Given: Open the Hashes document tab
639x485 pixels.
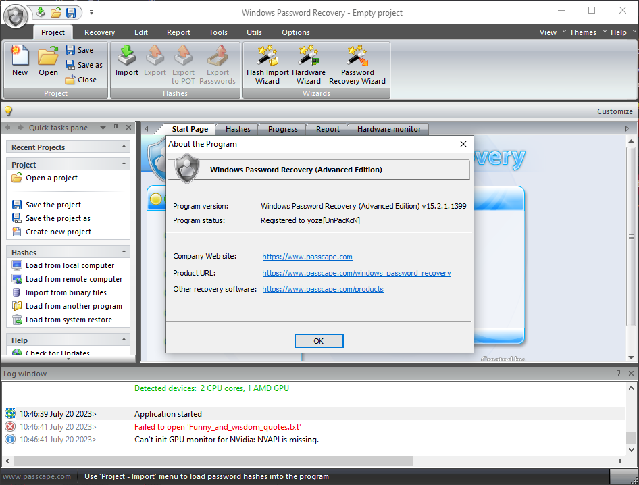Looking at the screenshot, I should point(238,129).
